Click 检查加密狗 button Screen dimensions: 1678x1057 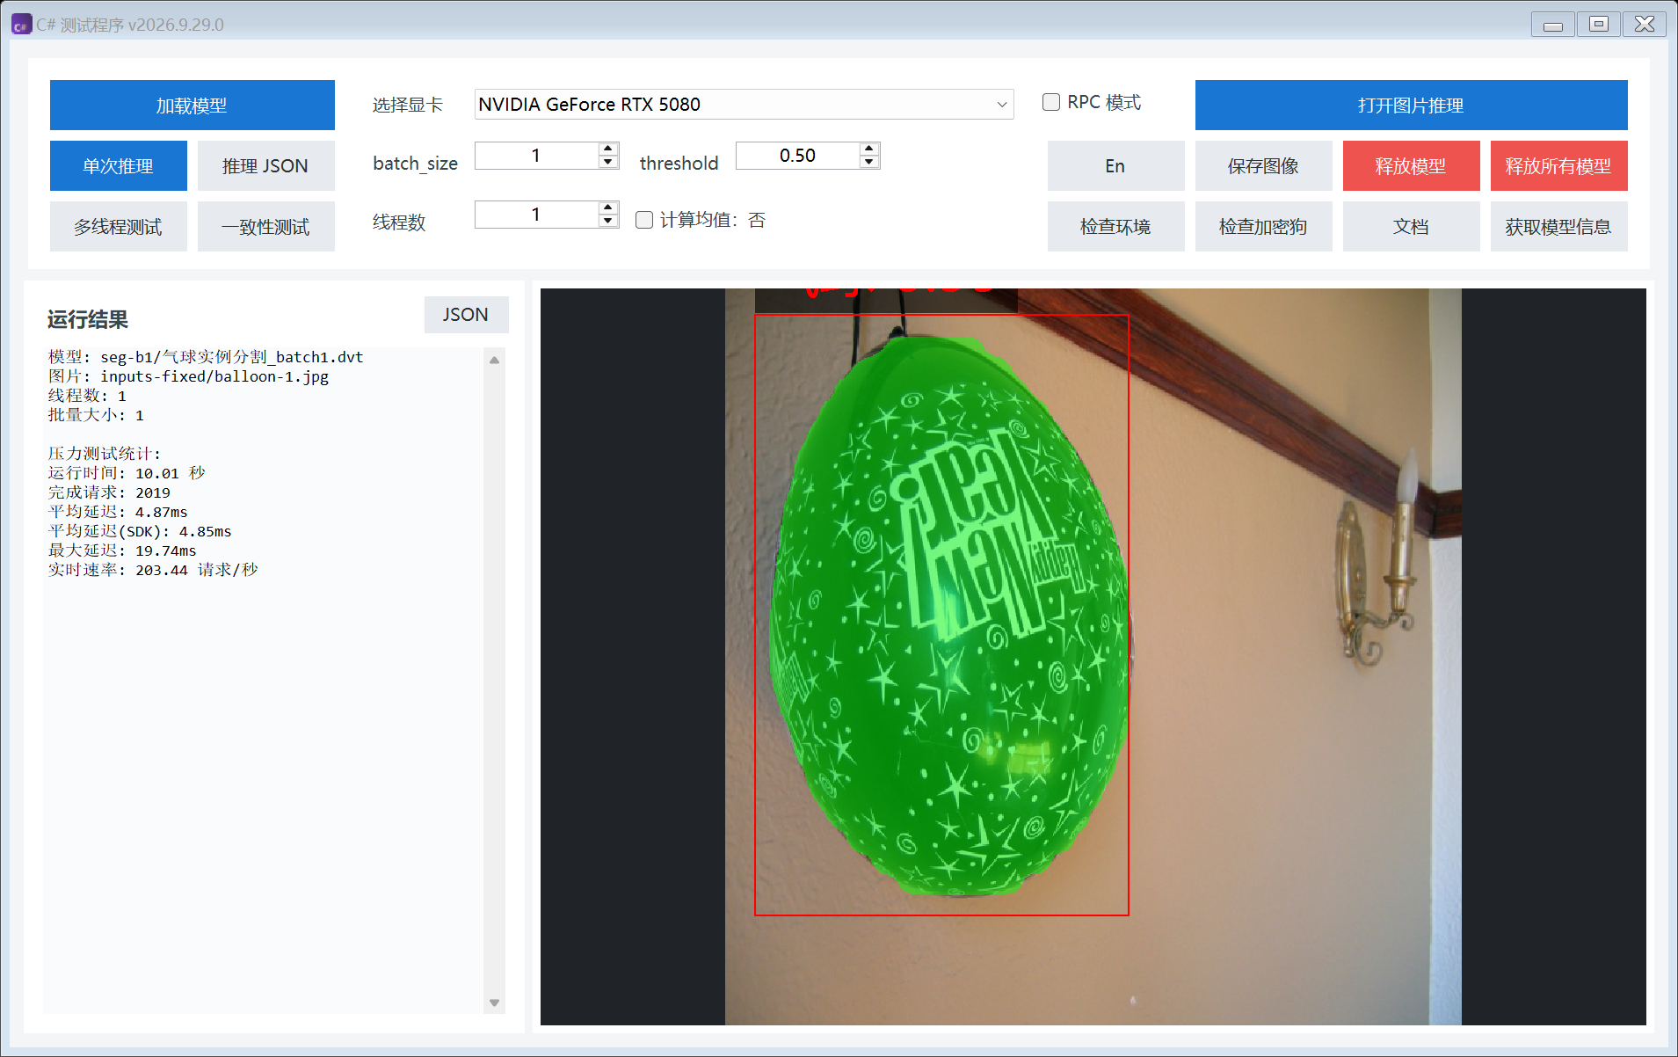click(x=1263, y=227)
